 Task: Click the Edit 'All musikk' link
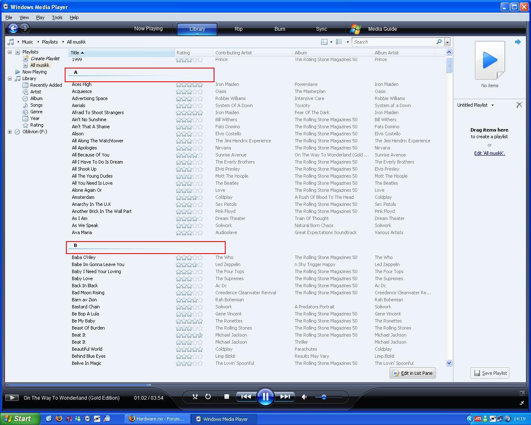(490, 153)
